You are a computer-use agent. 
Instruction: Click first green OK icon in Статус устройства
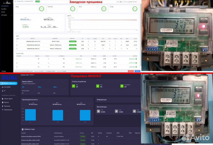73,86
